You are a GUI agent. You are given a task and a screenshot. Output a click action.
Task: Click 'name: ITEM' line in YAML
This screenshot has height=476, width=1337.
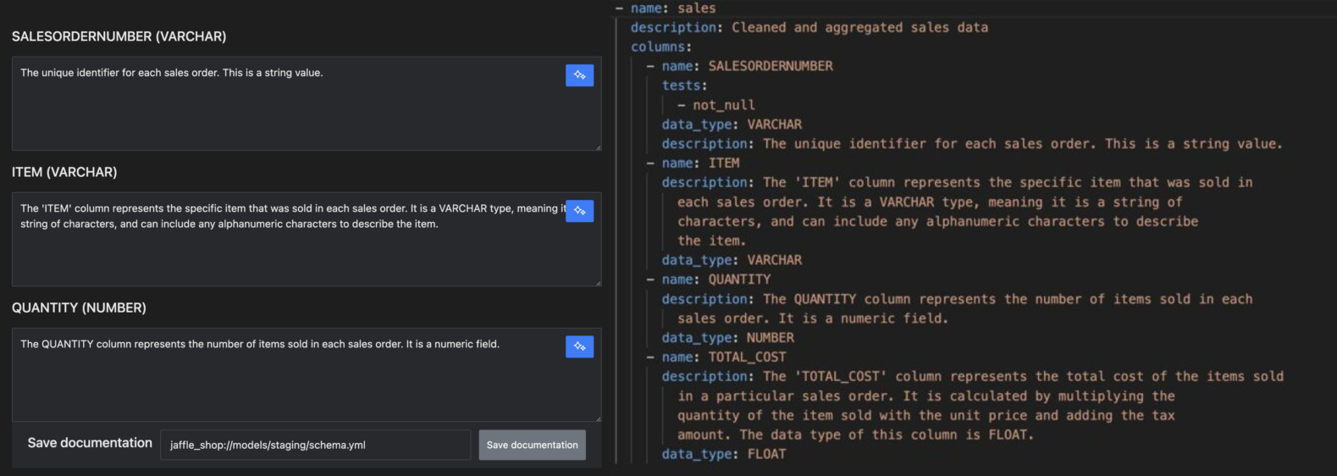pos(693,163)
